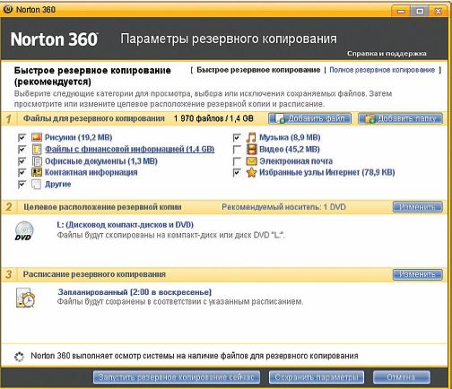Maximize the Norton 360 window
Screen dimensions: 452x389
(x=420, y=12)
